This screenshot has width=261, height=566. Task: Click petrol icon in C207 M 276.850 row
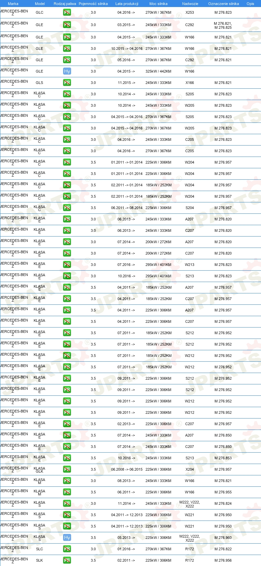(x=67, y=447)
